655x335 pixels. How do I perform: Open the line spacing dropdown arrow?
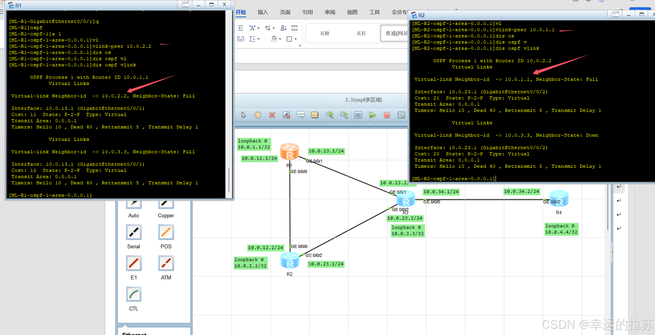(x=259, y=39)
